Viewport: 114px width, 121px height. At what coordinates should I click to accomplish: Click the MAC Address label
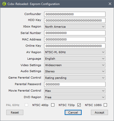point(32,39)
